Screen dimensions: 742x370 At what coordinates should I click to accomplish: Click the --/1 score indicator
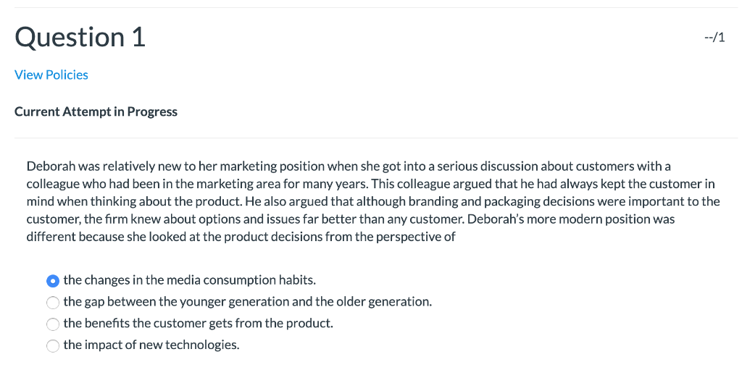coord(714,38)
